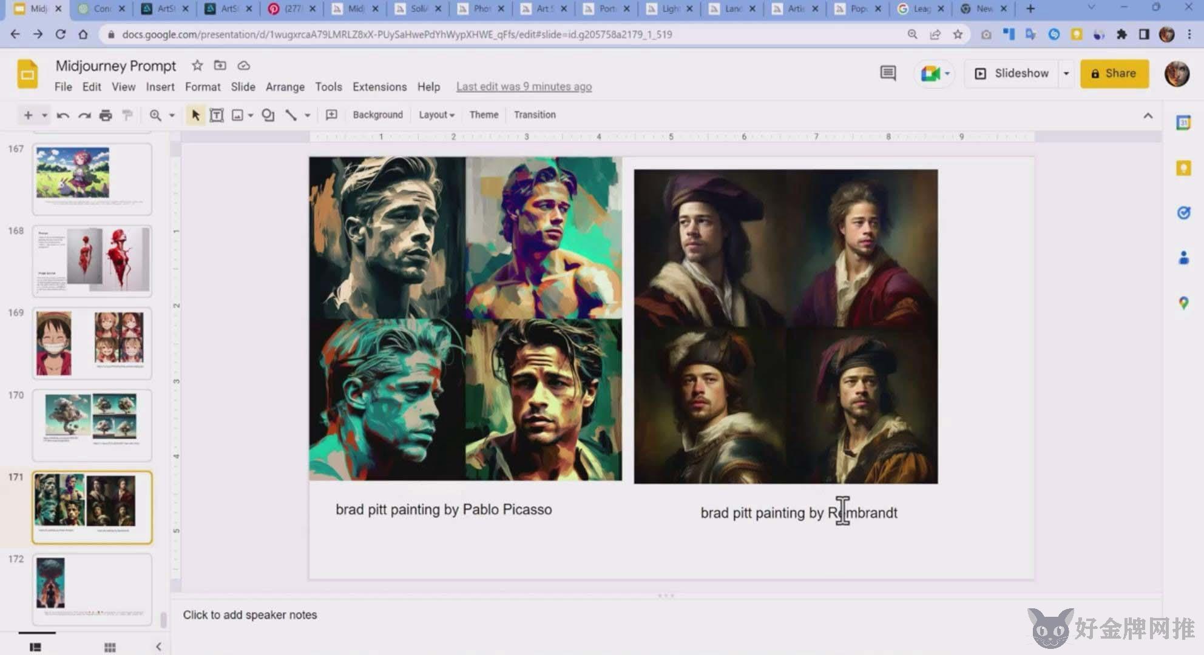Open the Slideshow options dropdown arrow

pos(1066,73)
